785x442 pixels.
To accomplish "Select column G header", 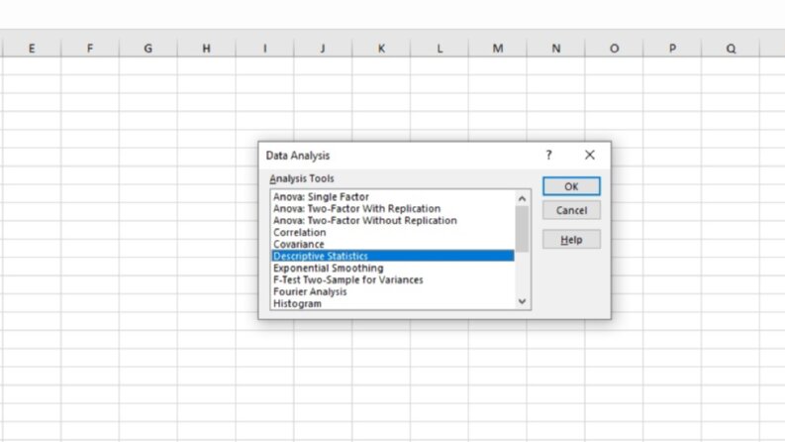I will 148,49.
